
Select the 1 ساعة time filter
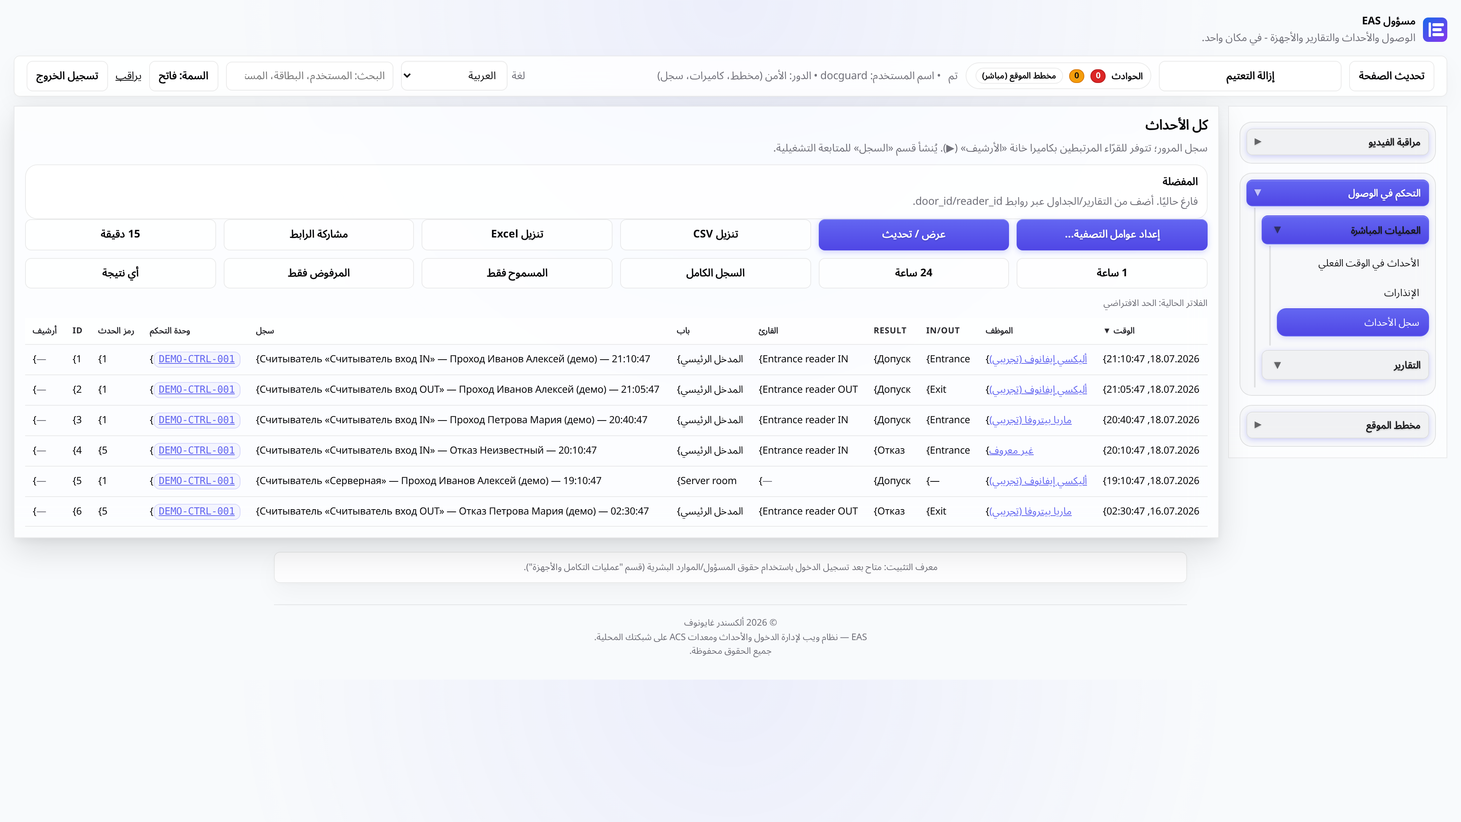pos(1112,273)
